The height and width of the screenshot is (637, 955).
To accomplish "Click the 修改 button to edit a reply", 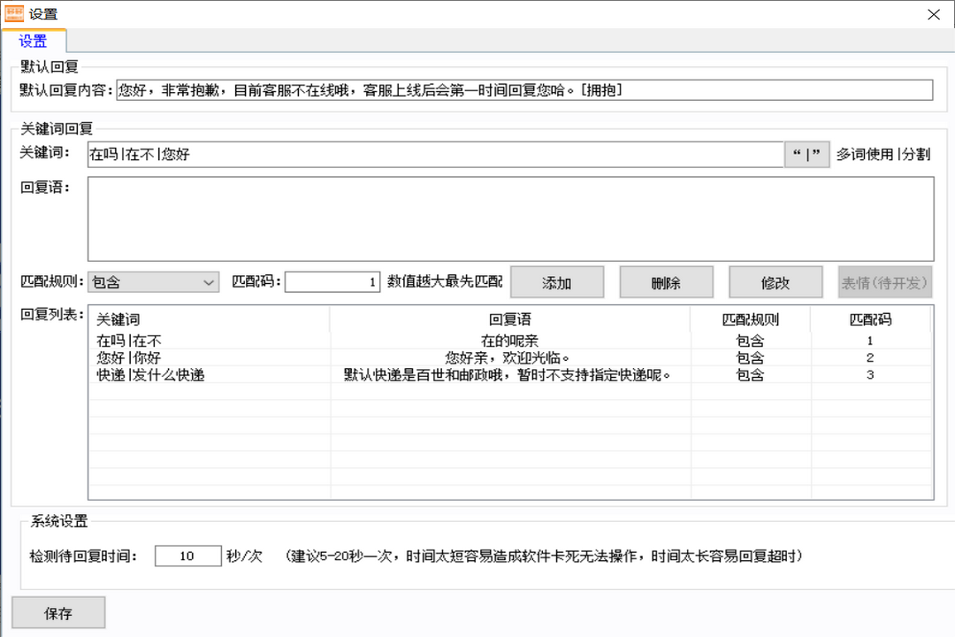I will point(775,281).
